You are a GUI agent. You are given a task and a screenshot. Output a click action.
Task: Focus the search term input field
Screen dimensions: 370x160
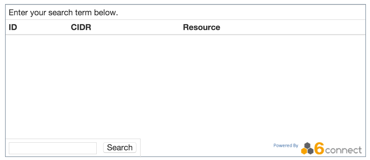pos(53,148)
